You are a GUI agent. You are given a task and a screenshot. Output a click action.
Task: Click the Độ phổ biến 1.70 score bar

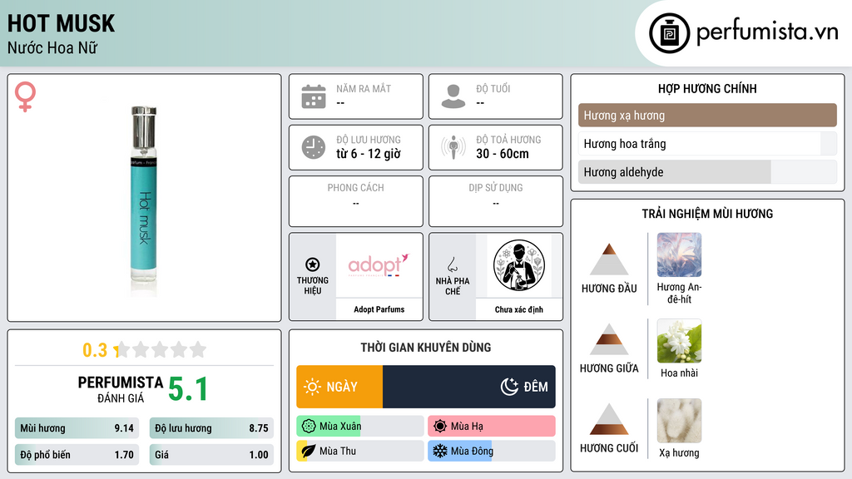click(77, 455)
